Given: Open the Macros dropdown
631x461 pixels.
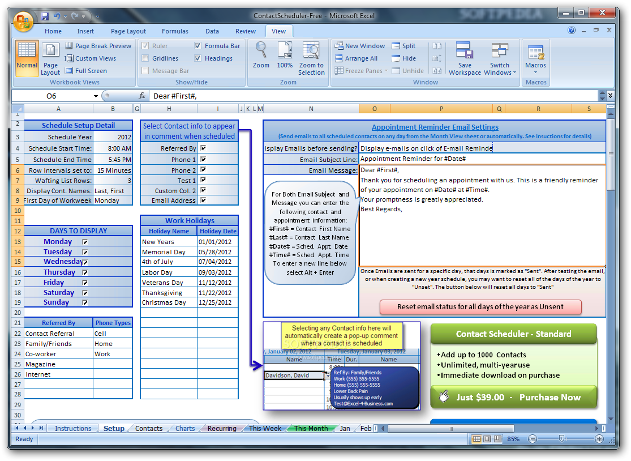Looking at the screenshot, I should (535, 58).
